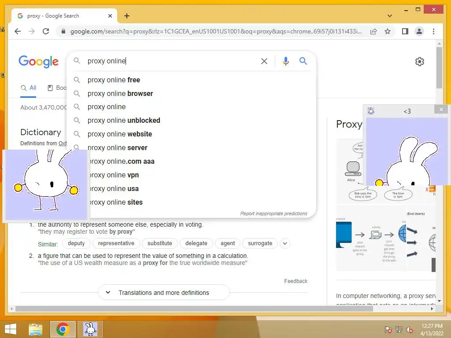The width and height of the screenshot is (451, 338).
Task: Expand Translations and more definitions
Action: click(164, 293)
